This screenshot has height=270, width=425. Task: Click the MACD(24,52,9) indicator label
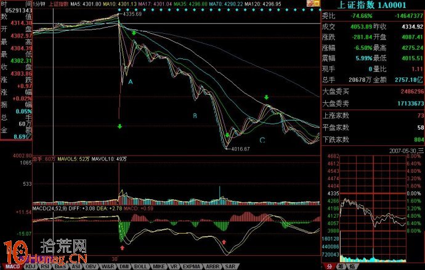click(x=50, y=208)
